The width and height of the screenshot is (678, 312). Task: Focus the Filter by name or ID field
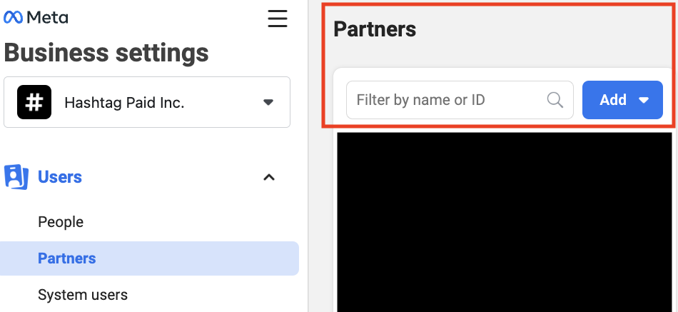tap(446, 100)
